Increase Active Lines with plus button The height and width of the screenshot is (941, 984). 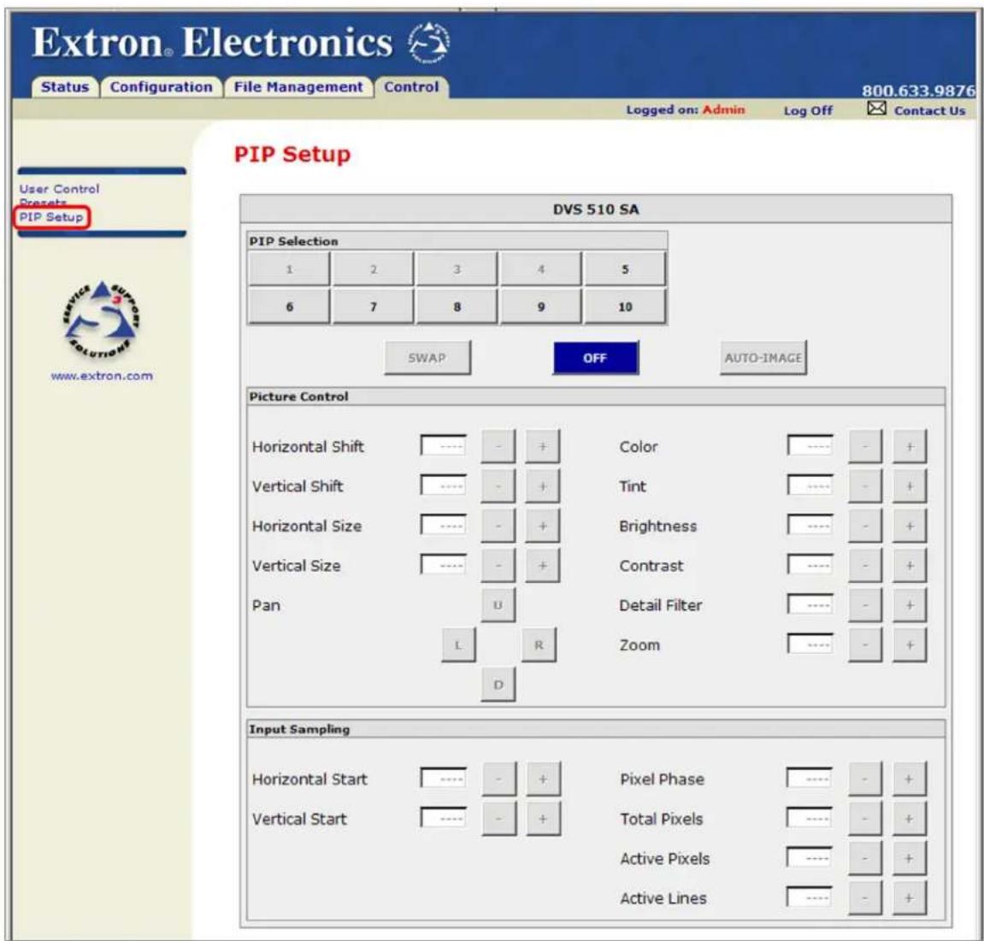[909, 897]
